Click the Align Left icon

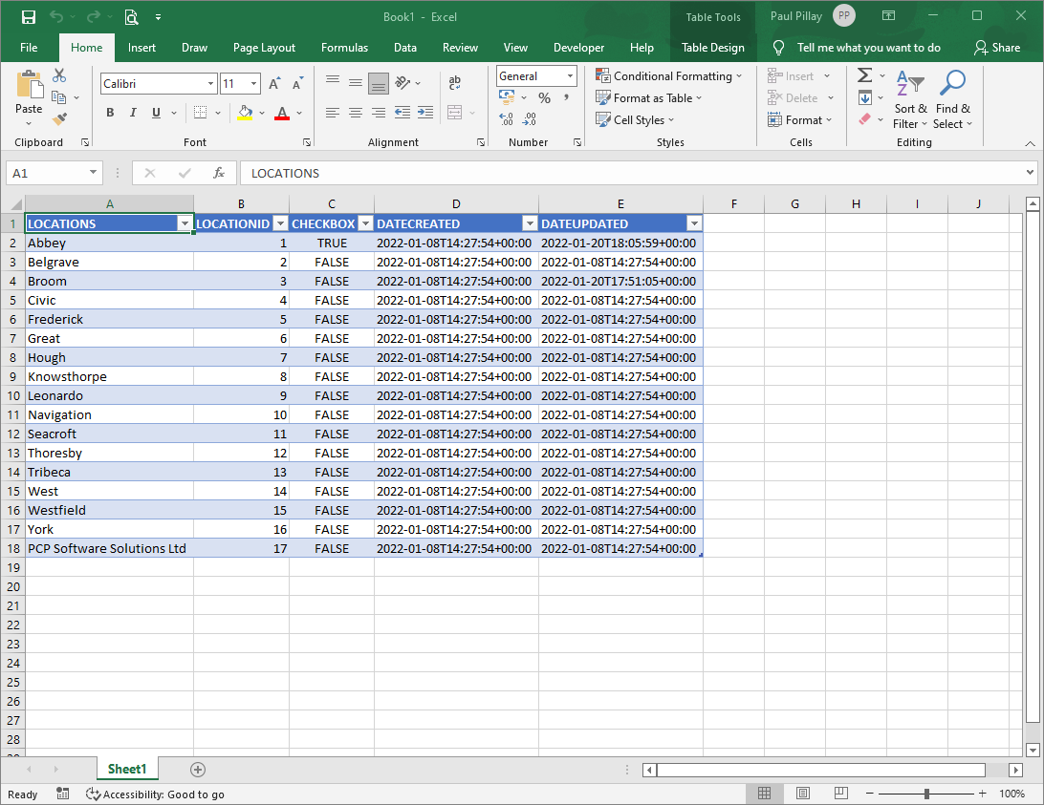click(x=333, y=113)
